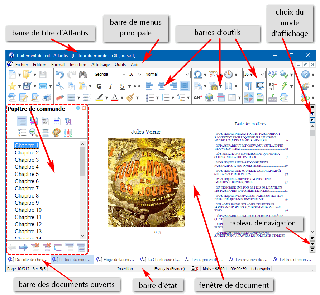
Task: Click the yellow highlight color pen
Action: coord(99,97)
